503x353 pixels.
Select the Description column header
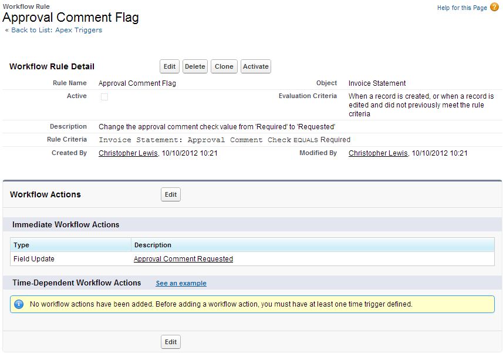point(152,245)
